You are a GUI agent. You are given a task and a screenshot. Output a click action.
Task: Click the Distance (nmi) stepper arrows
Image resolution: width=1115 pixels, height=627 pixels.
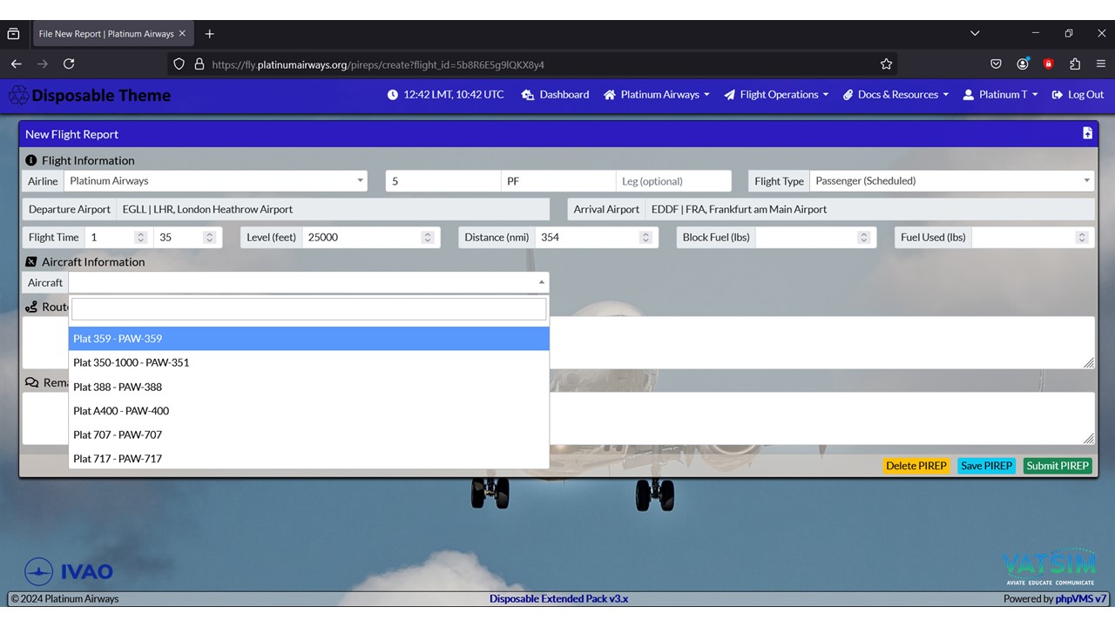click(x=645, y=237)
